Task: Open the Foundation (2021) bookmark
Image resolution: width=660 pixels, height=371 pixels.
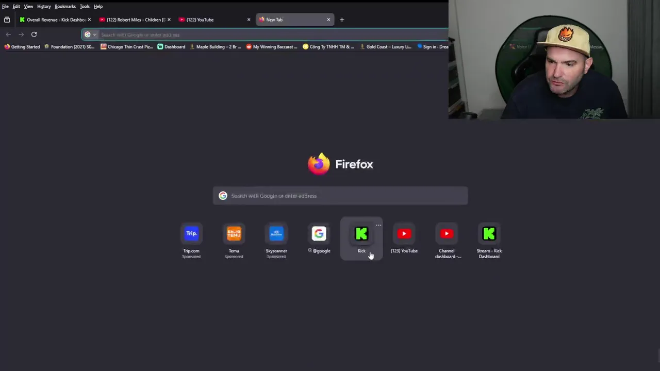Action: pos(70,47)
